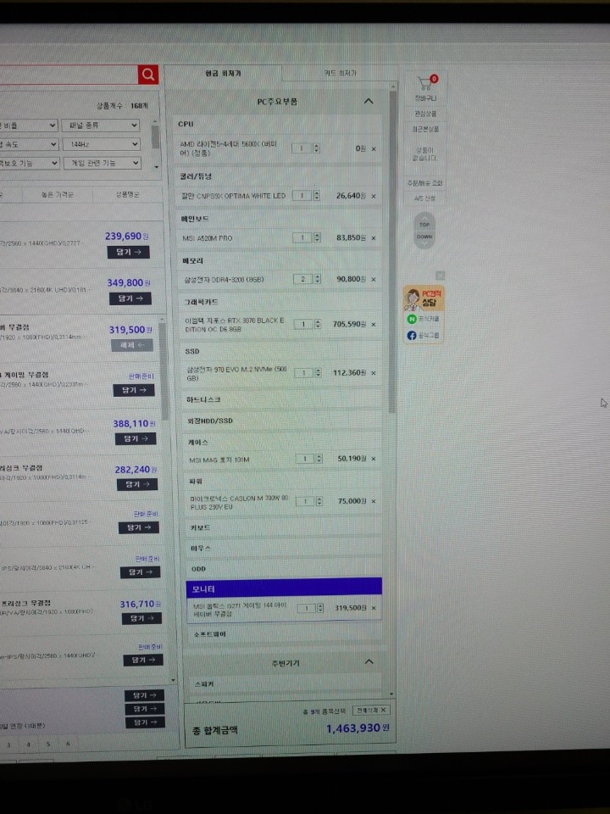
Task: Open the 패널 종류 dropdown
Action: pyautogui.click(x=101, y=125)
